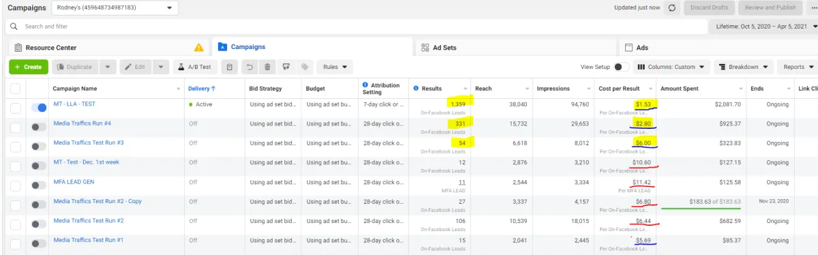Click the Active delivery status text
Viewport: 818px width, 255px height.
point(204,104)
